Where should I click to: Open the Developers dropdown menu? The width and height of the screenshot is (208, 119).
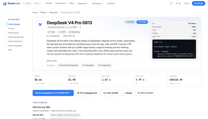(98, 4)
